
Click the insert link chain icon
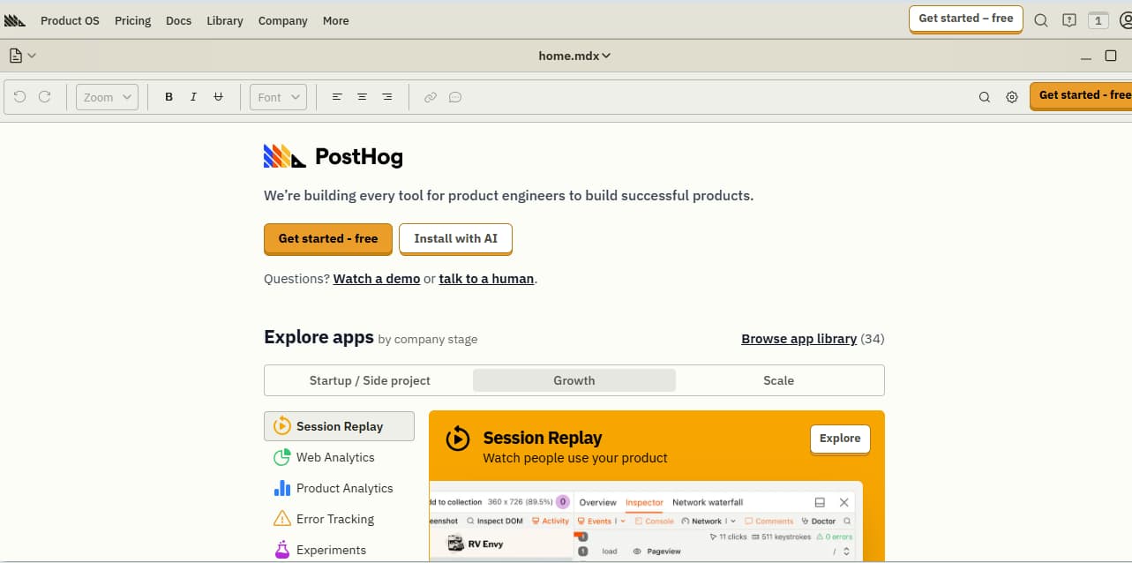click(x=431, y=97)
